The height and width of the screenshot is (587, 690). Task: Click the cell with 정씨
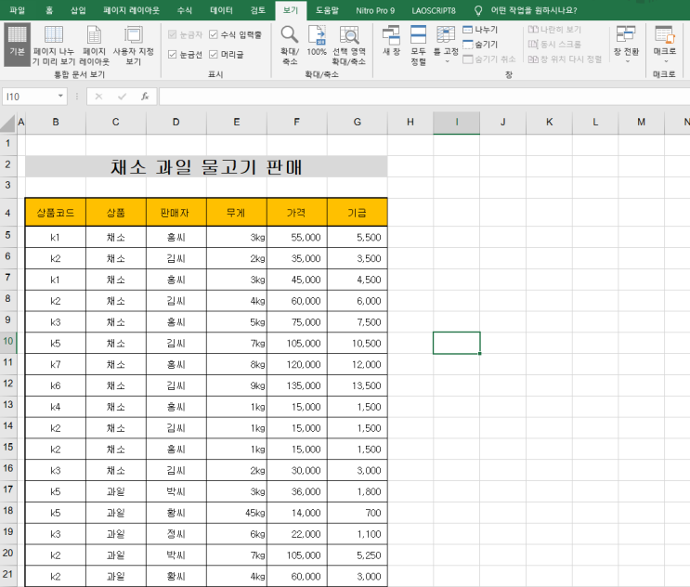pos(176,534)
